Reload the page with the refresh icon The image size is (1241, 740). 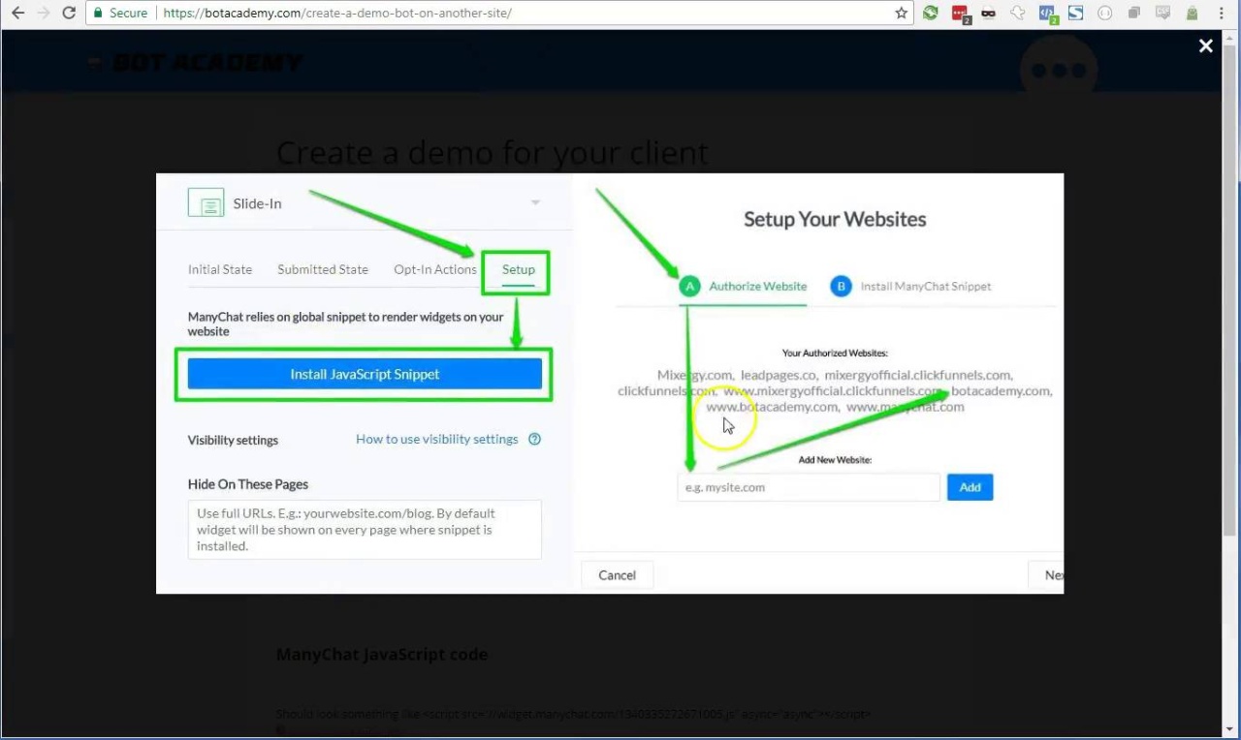(x=69, y=14)
